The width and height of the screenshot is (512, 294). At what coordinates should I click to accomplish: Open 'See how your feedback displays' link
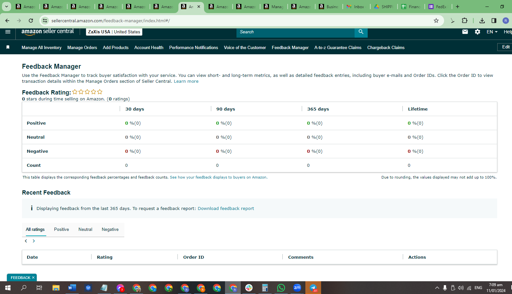[218, 177]
